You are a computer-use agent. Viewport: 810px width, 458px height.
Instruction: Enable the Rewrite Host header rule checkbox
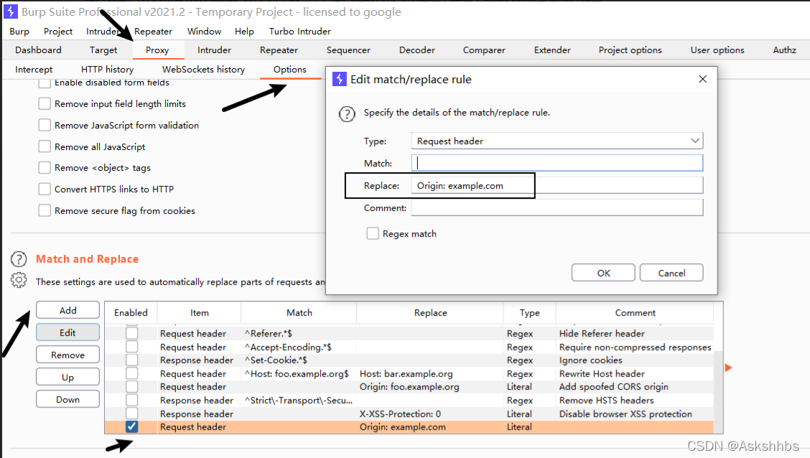click(131, 373)
